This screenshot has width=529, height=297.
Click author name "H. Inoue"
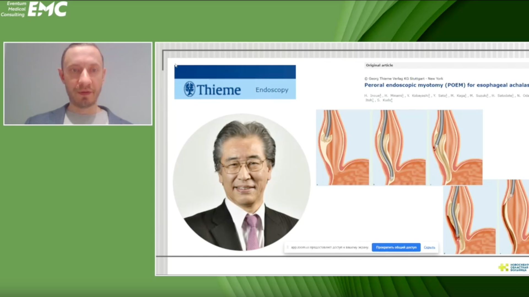coord(373,96)
